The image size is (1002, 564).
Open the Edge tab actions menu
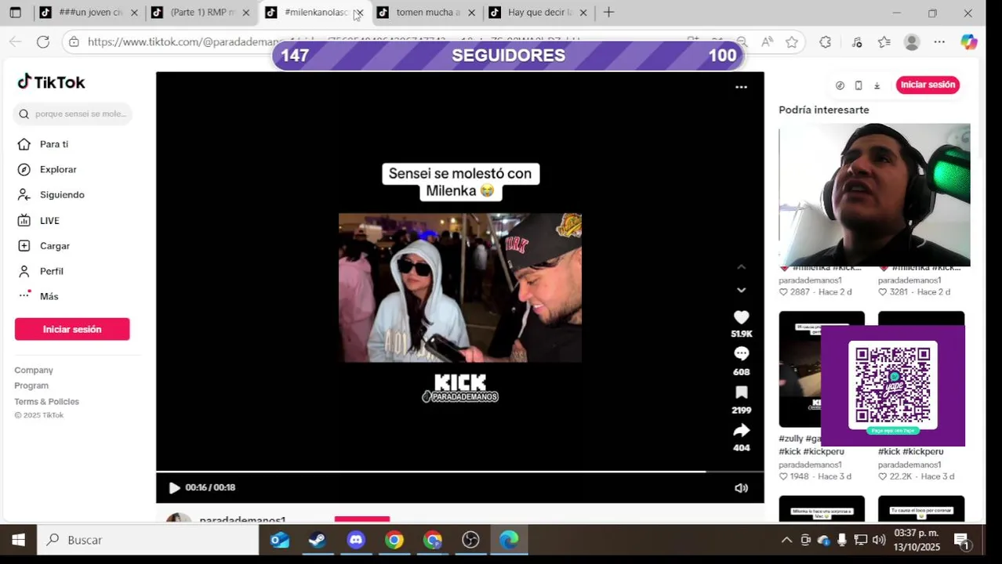(15, 13)
